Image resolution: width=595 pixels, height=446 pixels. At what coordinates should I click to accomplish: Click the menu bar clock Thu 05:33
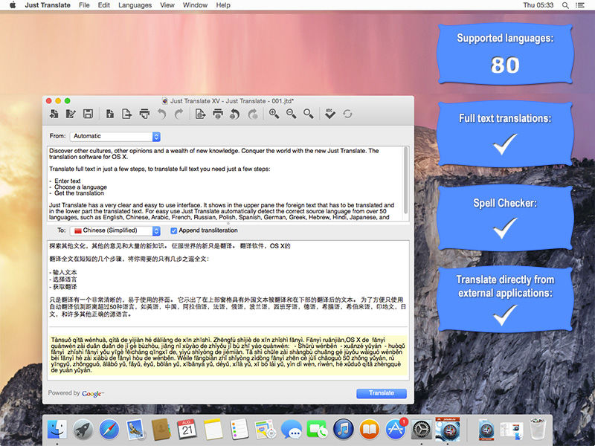[538, 5]
